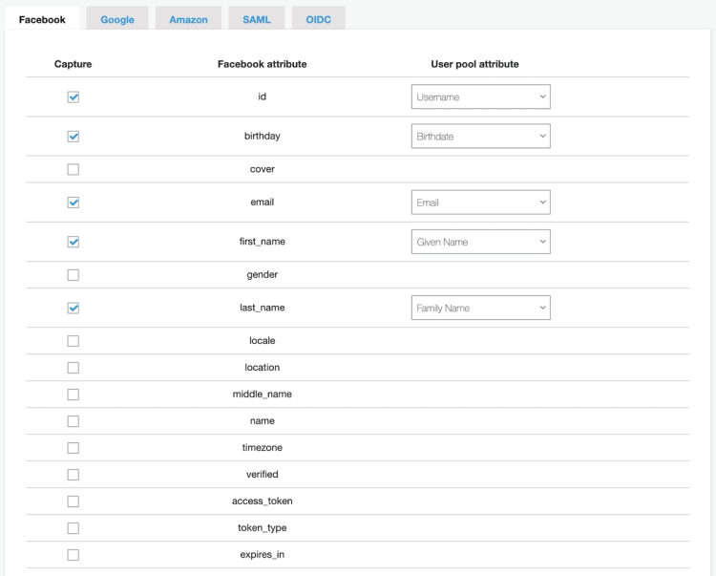Viewport: 716px width, 576px height.
Task: Open the Username user pool dropdown
Action: coord(481,96)
